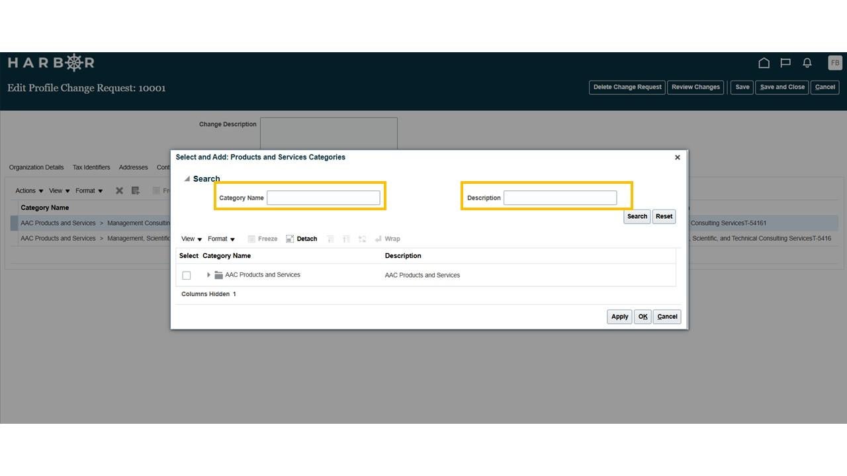847x476 pixels.
Task: Click the Freeze toolbar item in dialog
Action: 263,239
